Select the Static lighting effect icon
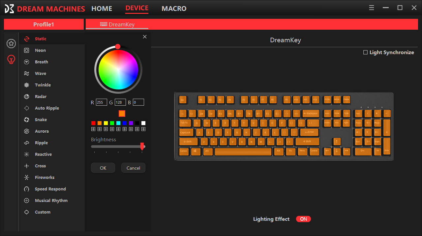422x236 pixels. tap(27, 39)
